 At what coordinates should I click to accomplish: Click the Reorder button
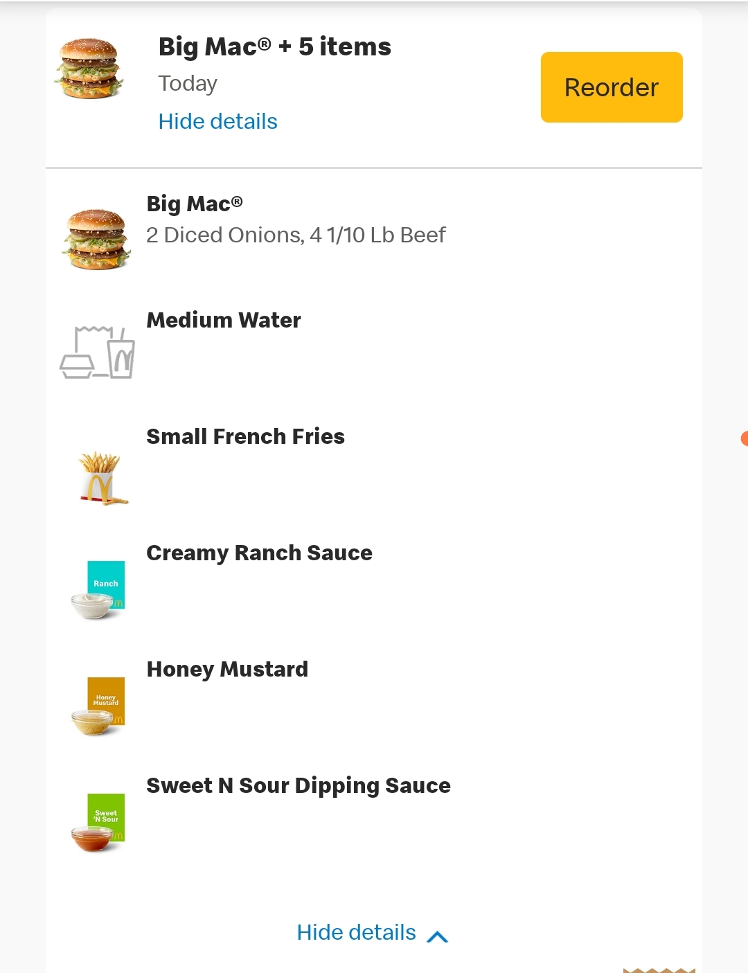click(x=612, y=87)
